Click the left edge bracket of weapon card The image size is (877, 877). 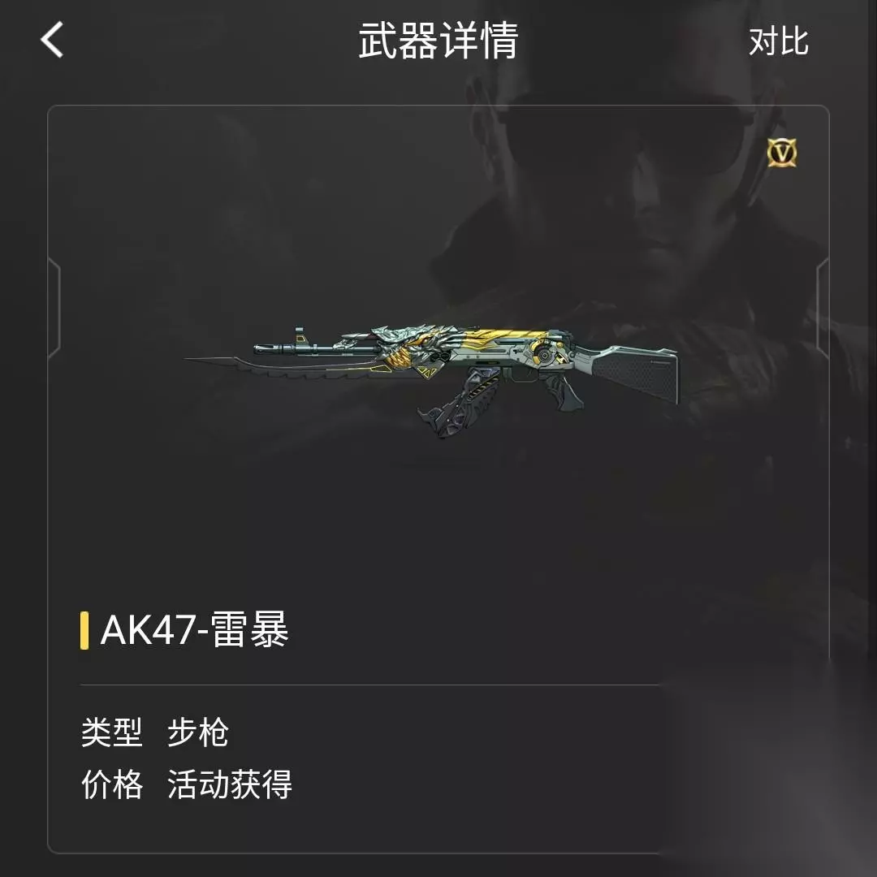click(54, 308)
